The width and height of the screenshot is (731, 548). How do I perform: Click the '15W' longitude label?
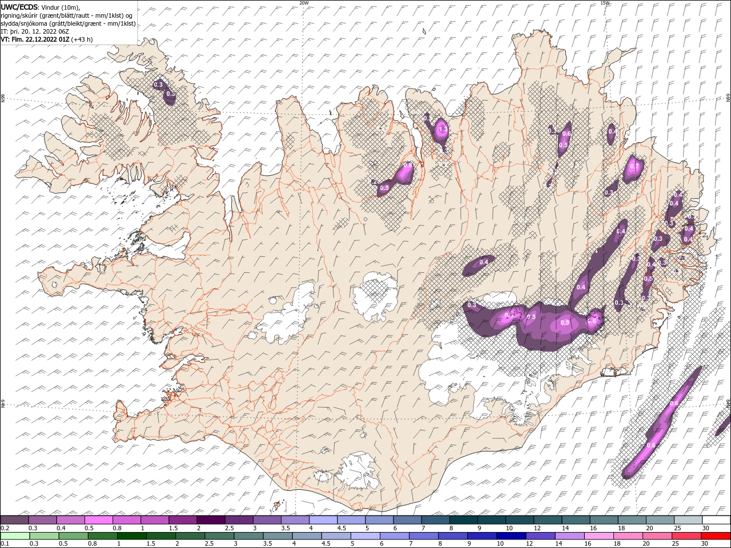pyautogui.click(x=605, y=3)
